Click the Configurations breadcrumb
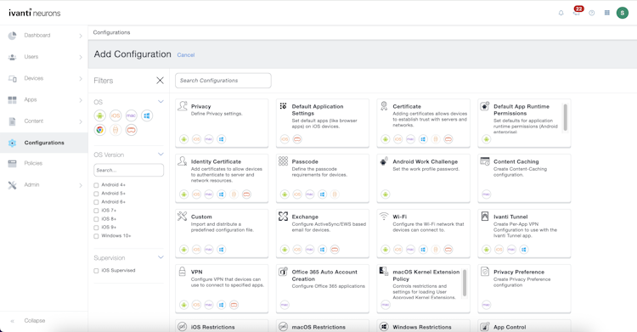Image resolution: width=637 pixels, height=332 pixels. (112, 32)
